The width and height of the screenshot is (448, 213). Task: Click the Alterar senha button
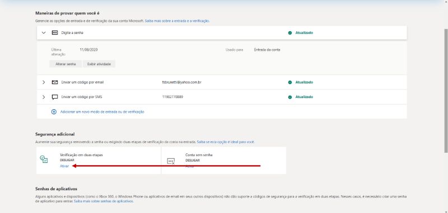[x=66, y=64]
